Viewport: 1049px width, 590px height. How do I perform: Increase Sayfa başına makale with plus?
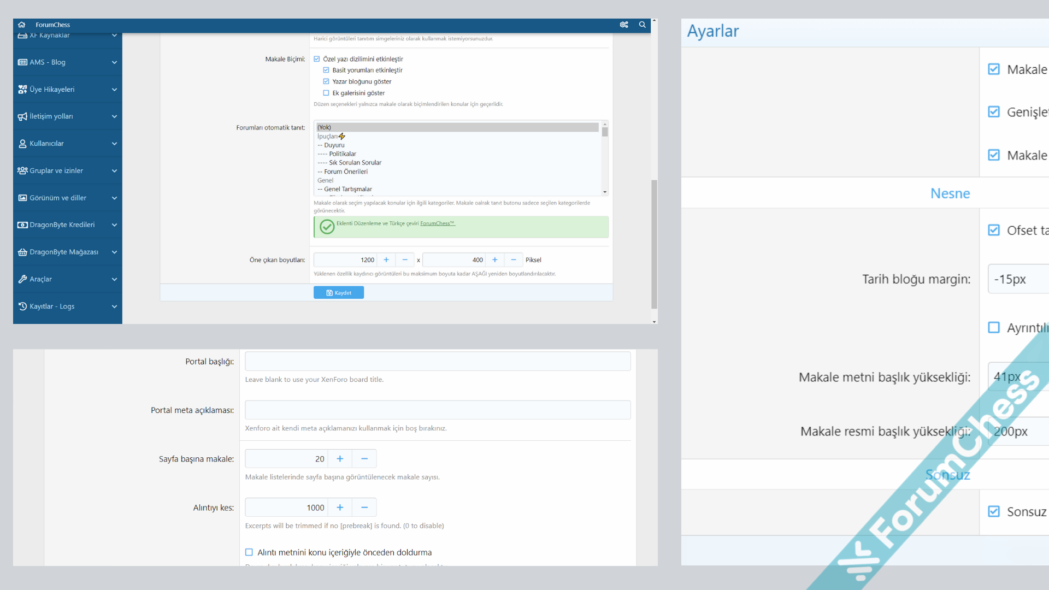point(340,459)
